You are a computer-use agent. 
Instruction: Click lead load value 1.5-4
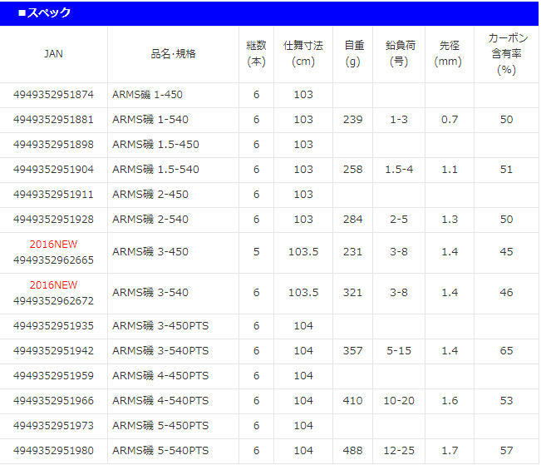(x=399, y=170)
